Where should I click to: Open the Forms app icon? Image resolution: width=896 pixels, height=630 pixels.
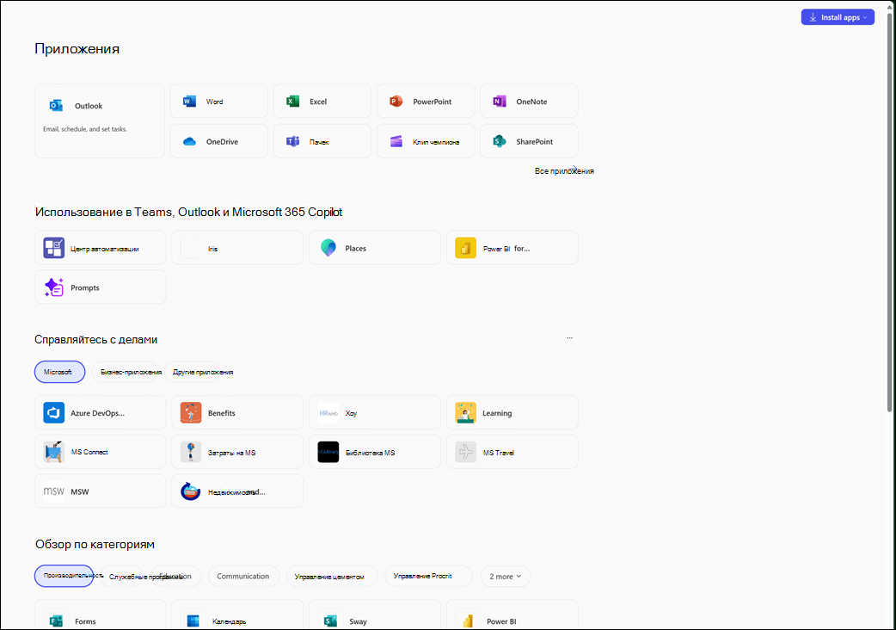[56, 621]
